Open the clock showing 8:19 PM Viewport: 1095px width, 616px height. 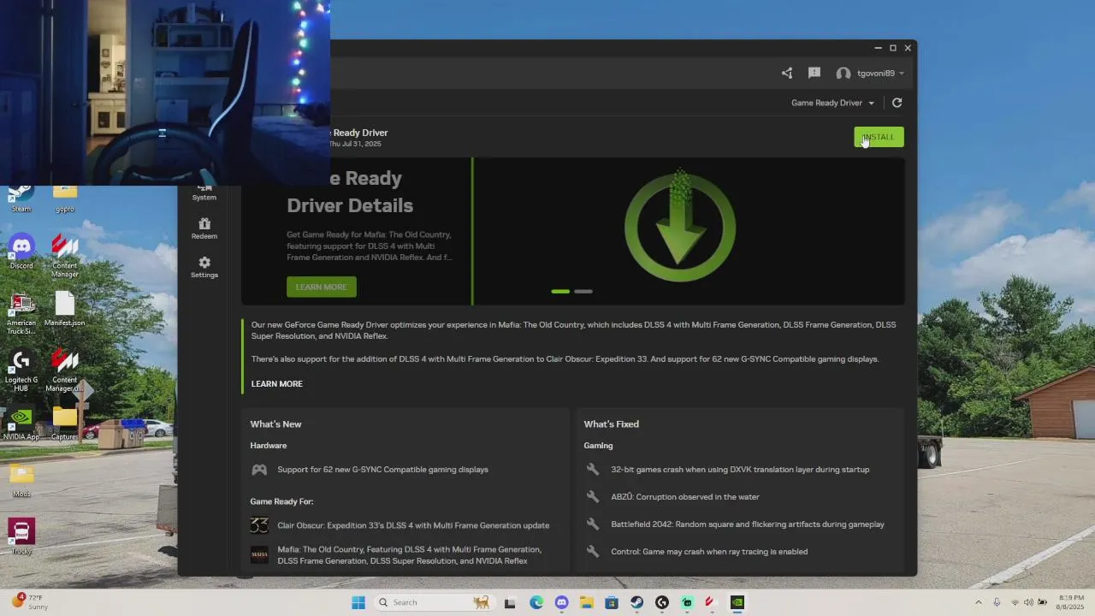click(1071, 602)
